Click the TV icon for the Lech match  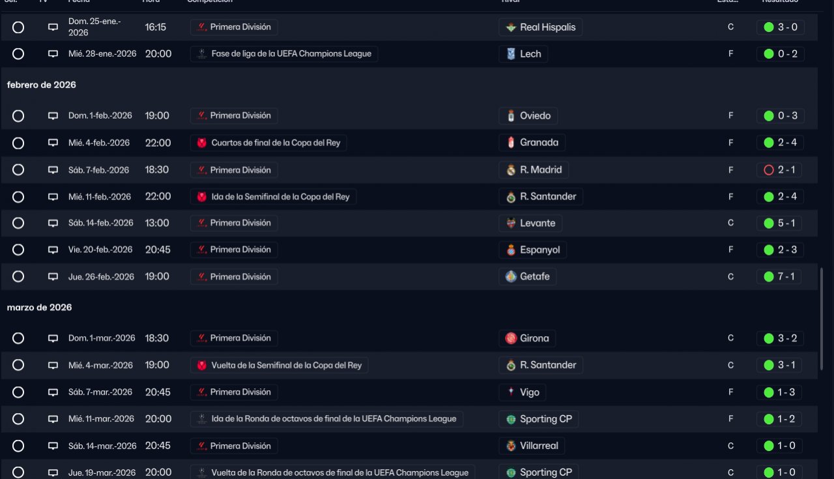point(53,54)
